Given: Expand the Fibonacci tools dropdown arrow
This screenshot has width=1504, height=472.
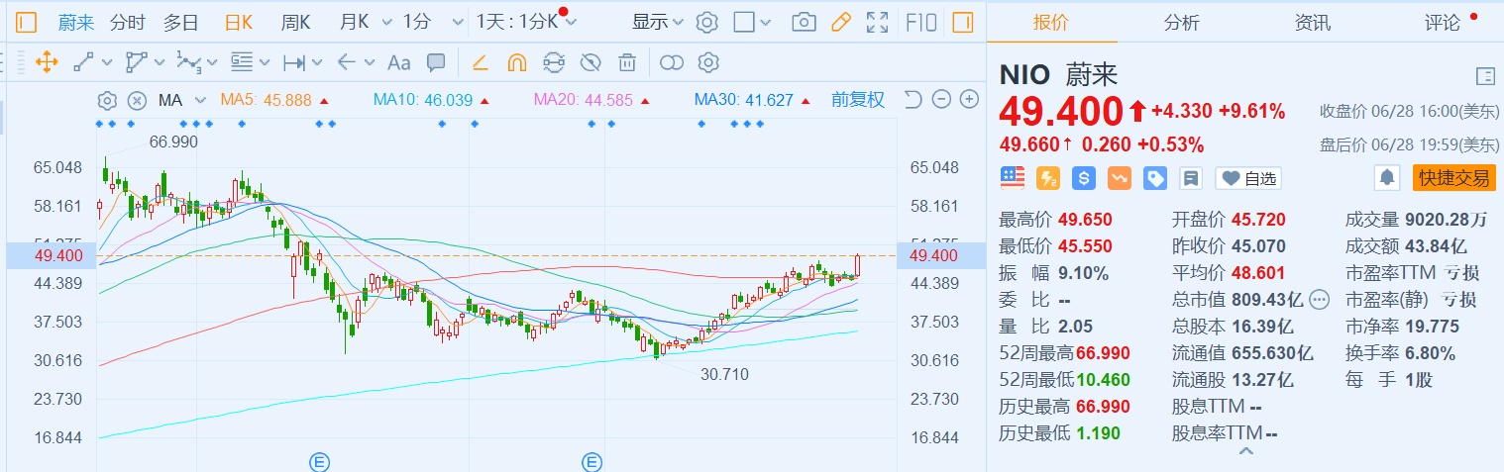Looking at the screenshot, I should tap(265, 62).
